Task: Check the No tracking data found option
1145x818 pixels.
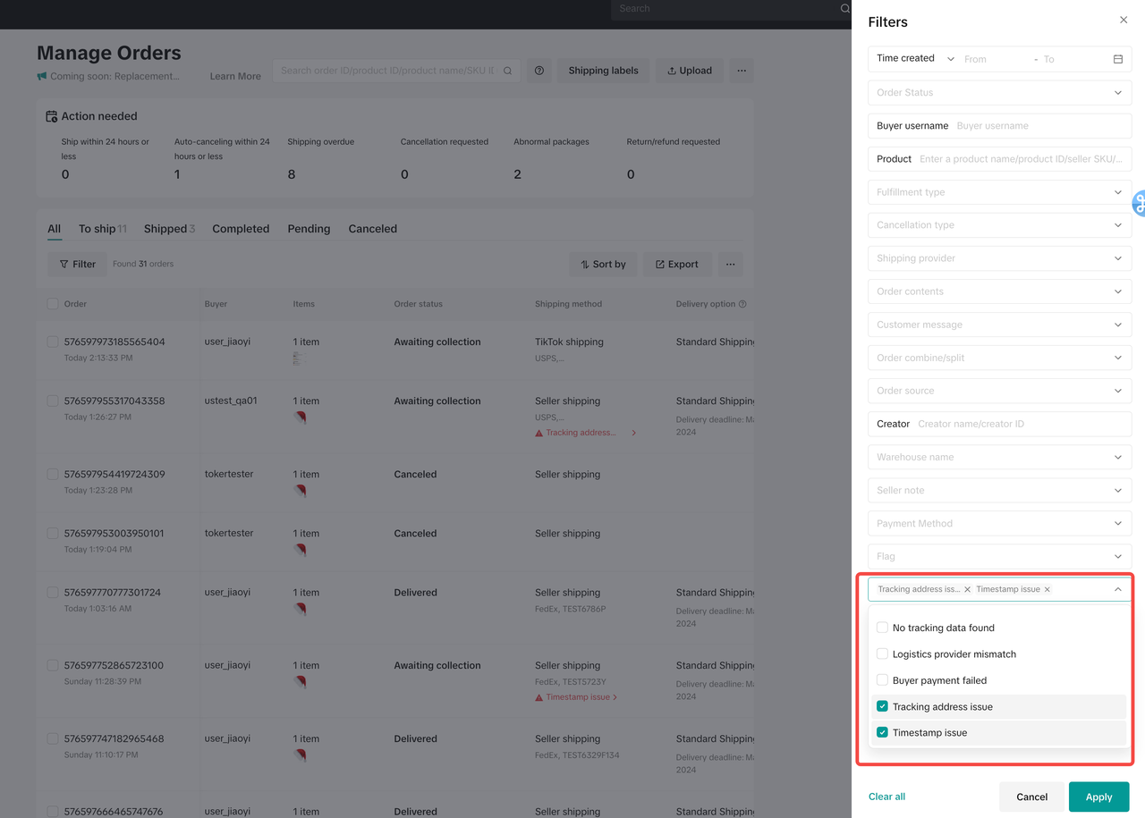Action: click(882, 628)
